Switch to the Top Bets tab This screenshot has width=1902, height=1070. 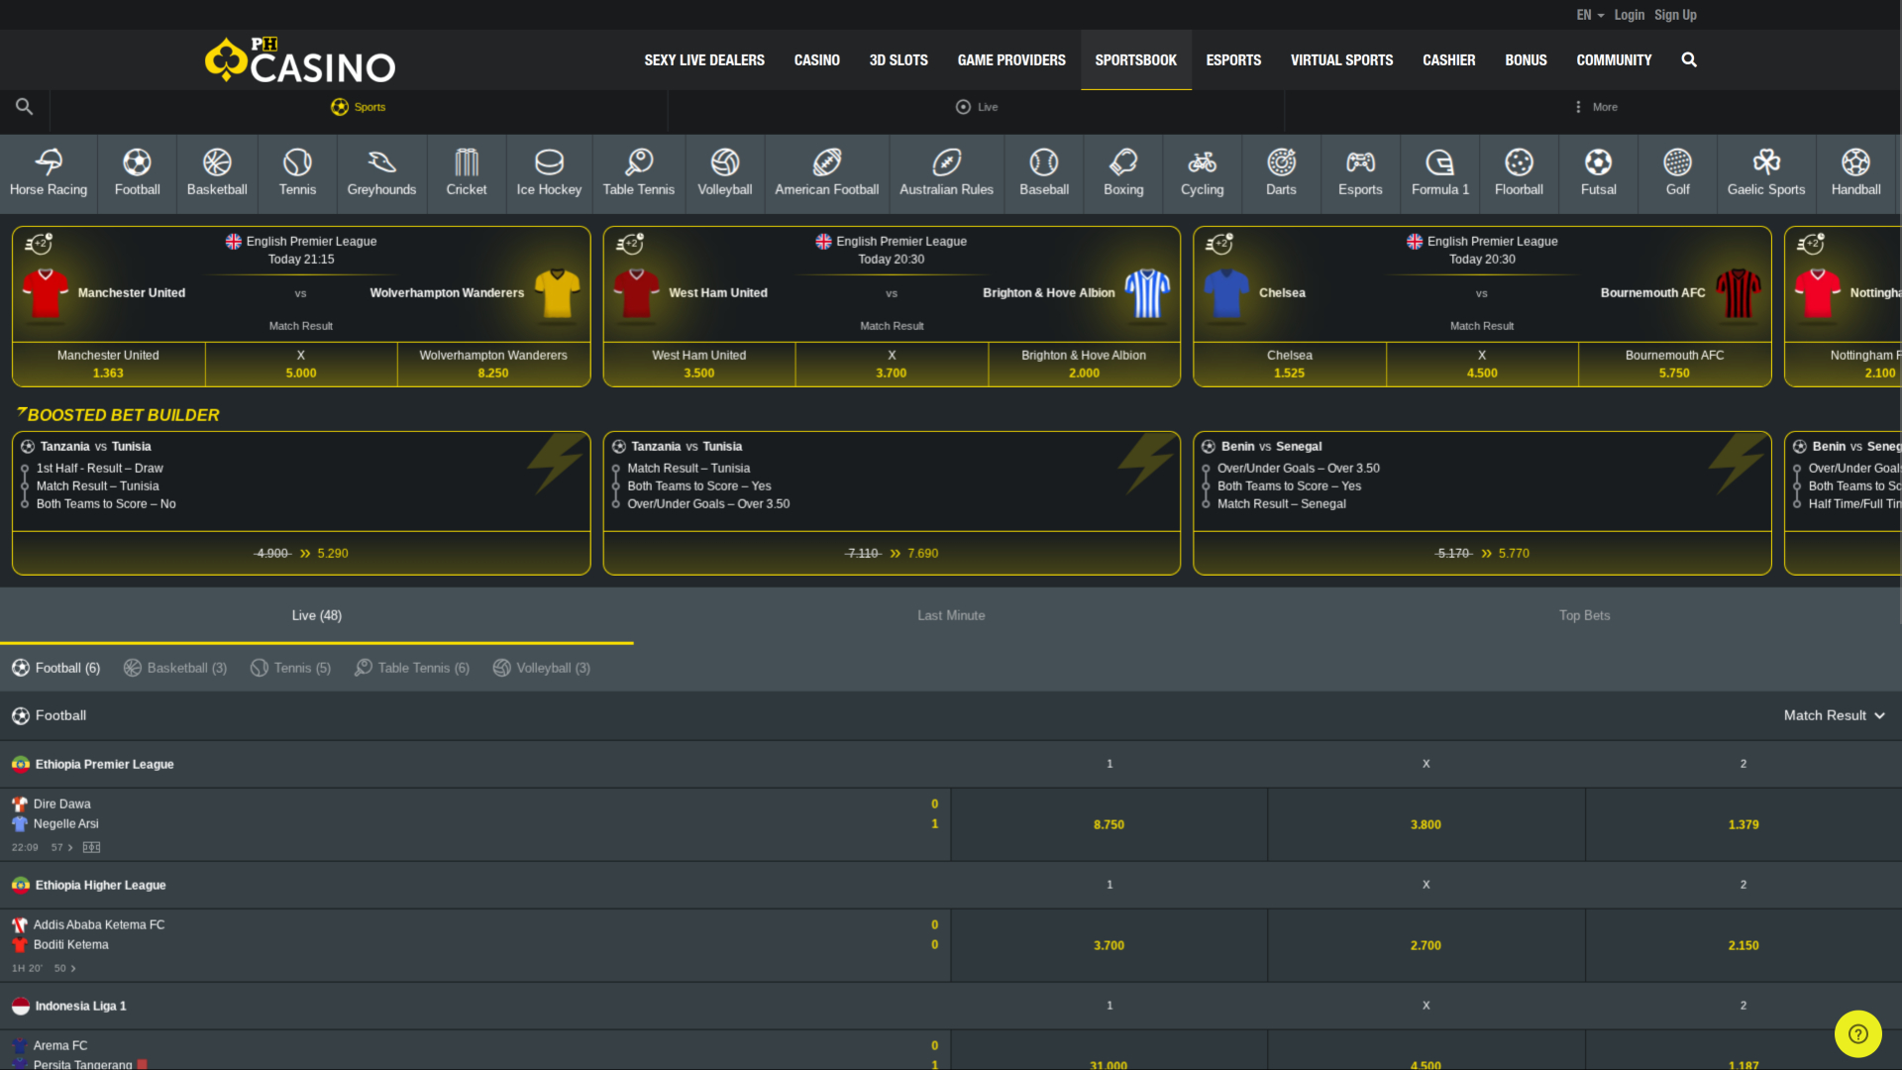[x=1584, y=615]
